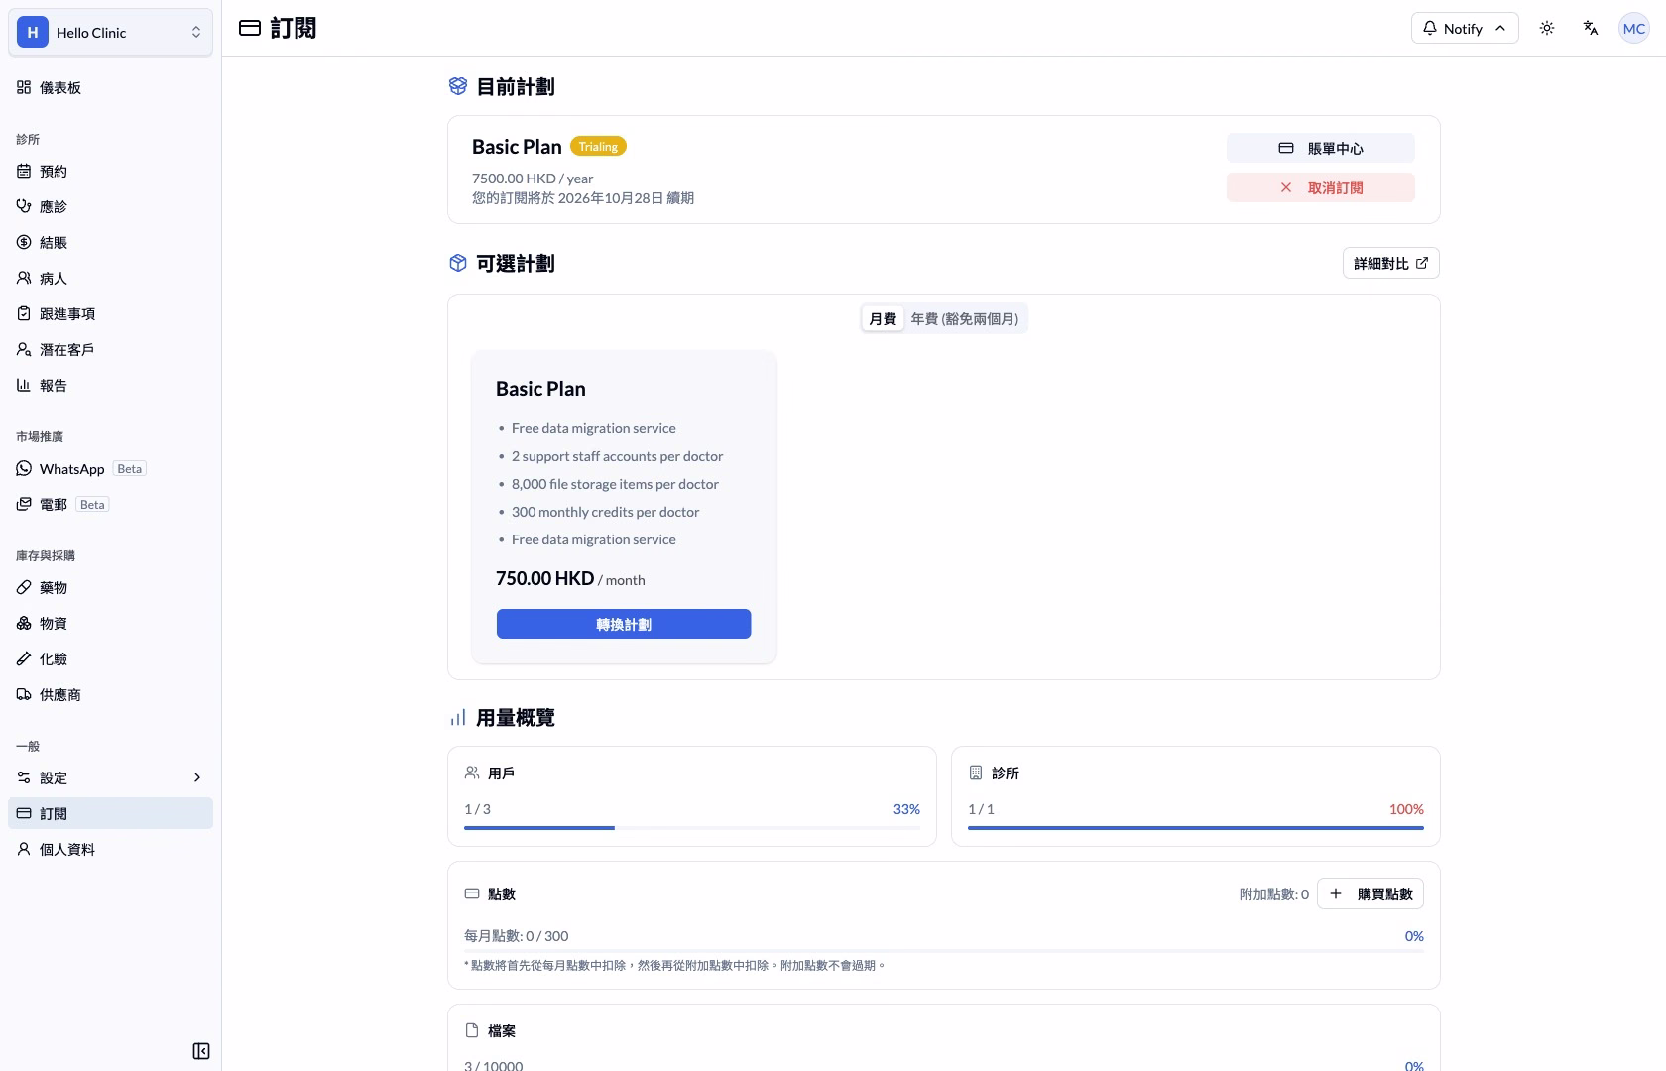This screenshot has height=1071, width=1666.
Task: Collapse the sidebar with the panel icon
Action: (201, 1051)
